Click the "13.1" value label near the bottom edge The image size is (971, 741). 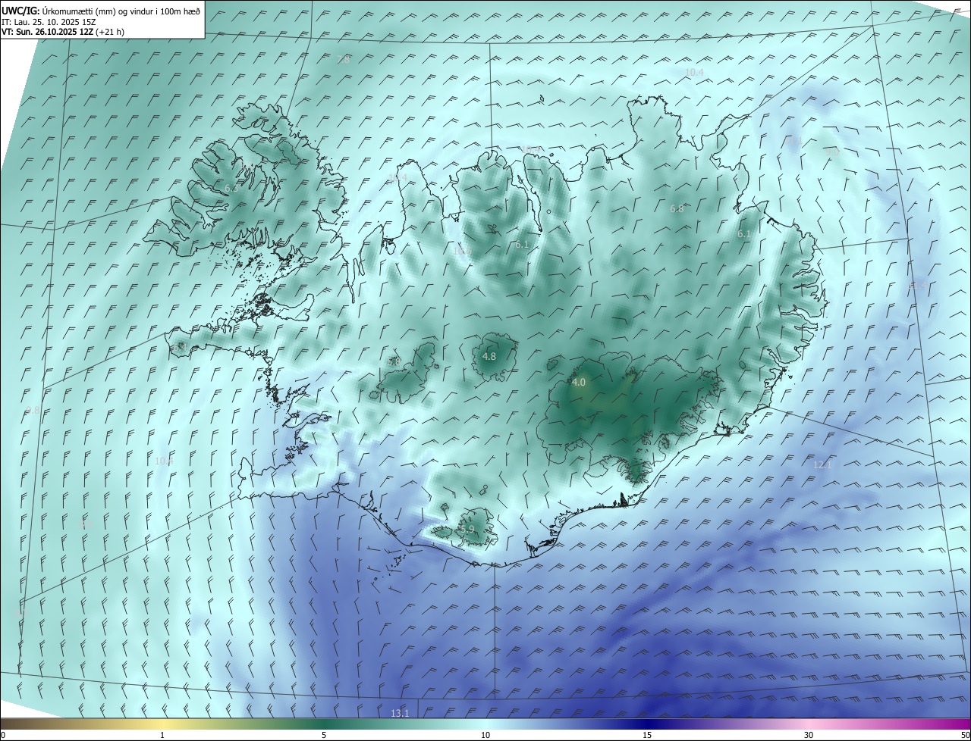point(400,713)
